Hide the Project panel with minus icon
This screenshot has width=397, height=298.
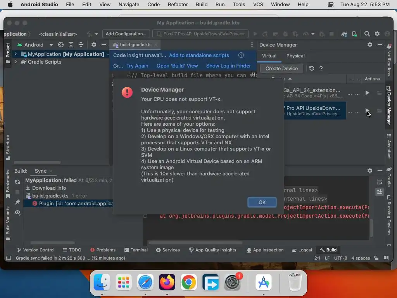(x=104, y=45)
